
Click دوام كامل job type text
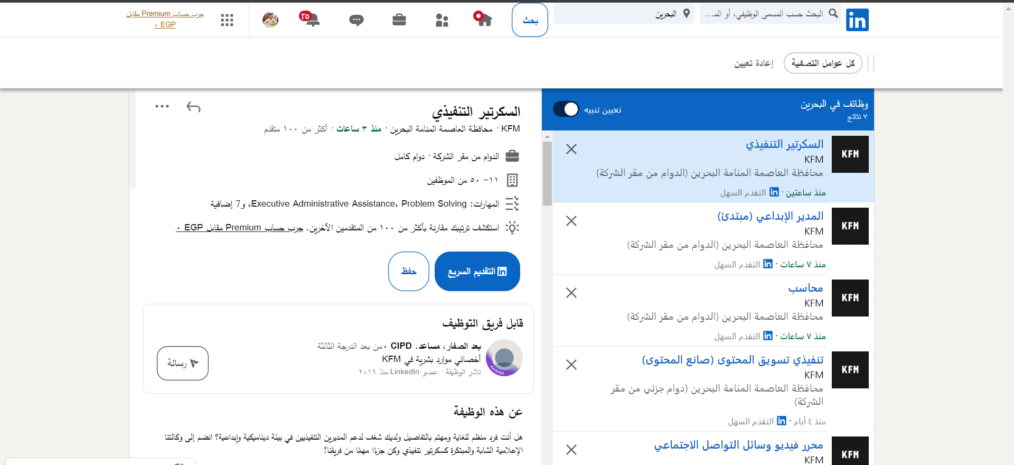[409, 157]
